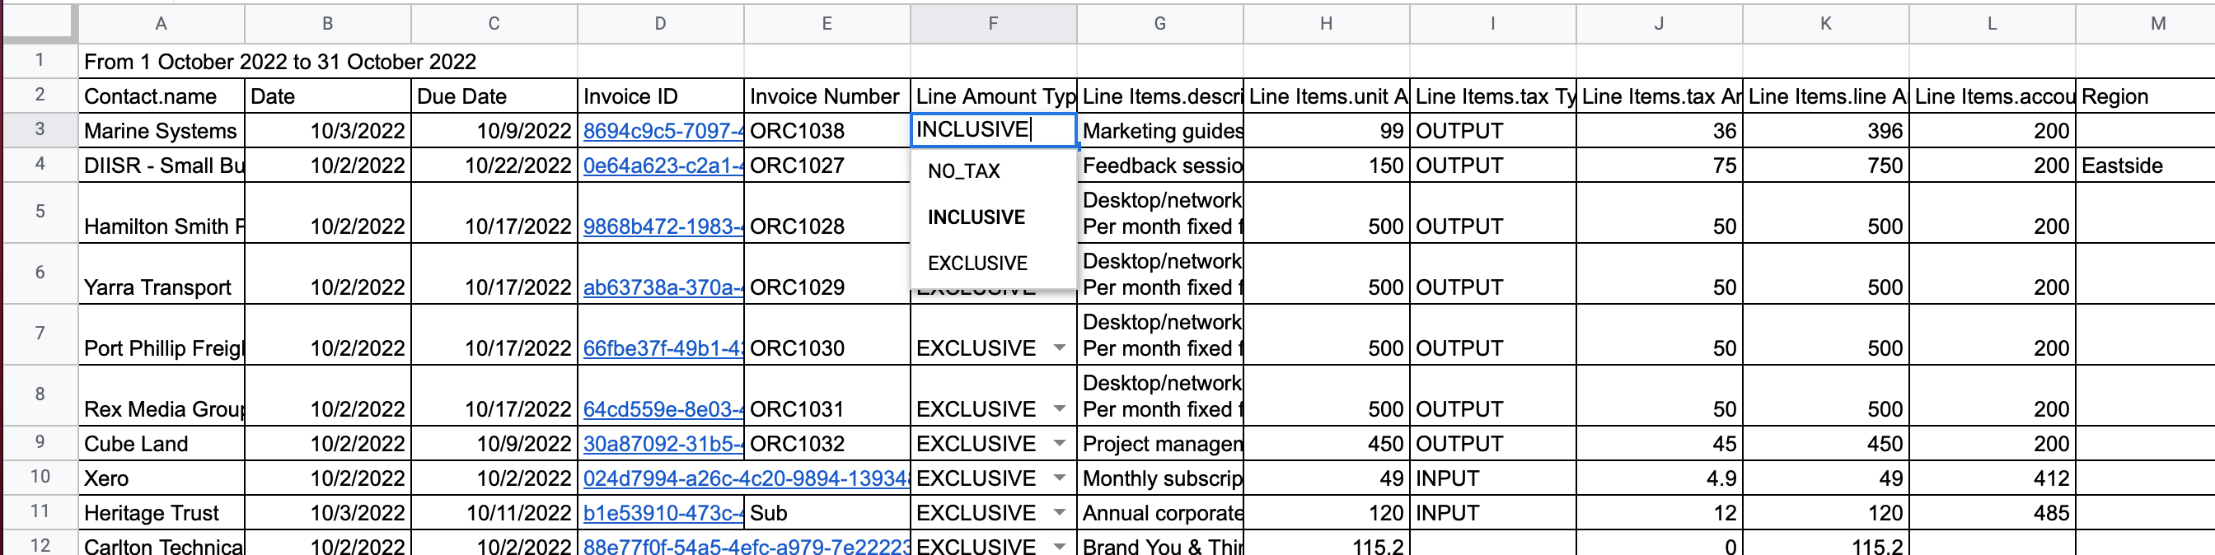
Task: Select row 5 header
Action: [40, 212]
